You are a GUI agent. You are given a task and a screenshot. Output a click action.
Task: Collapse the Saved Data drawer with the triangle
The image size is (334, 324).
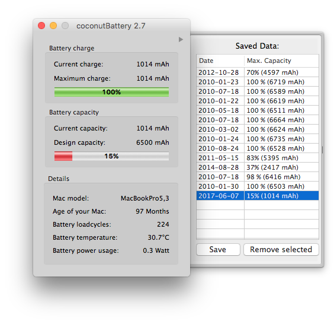pos(181,40)
